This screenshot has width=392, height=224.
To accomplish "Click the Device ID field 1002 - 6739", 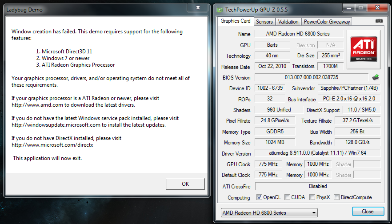I will [x=270, y=88].
